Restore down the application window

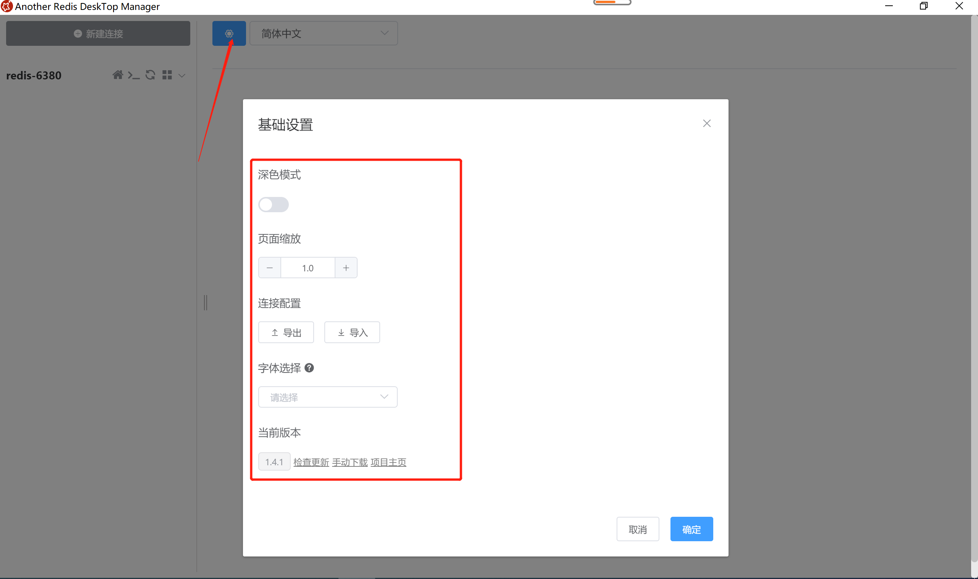[x=924, y=6]
